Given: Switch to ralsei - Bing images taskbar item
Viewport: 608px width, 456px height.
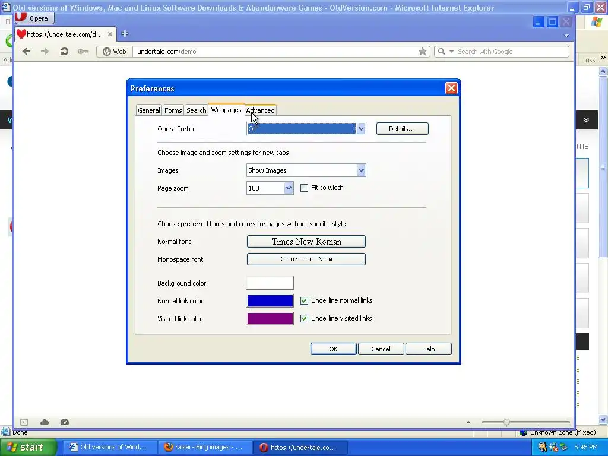Looking at the screenshot, I should [205, 447].
